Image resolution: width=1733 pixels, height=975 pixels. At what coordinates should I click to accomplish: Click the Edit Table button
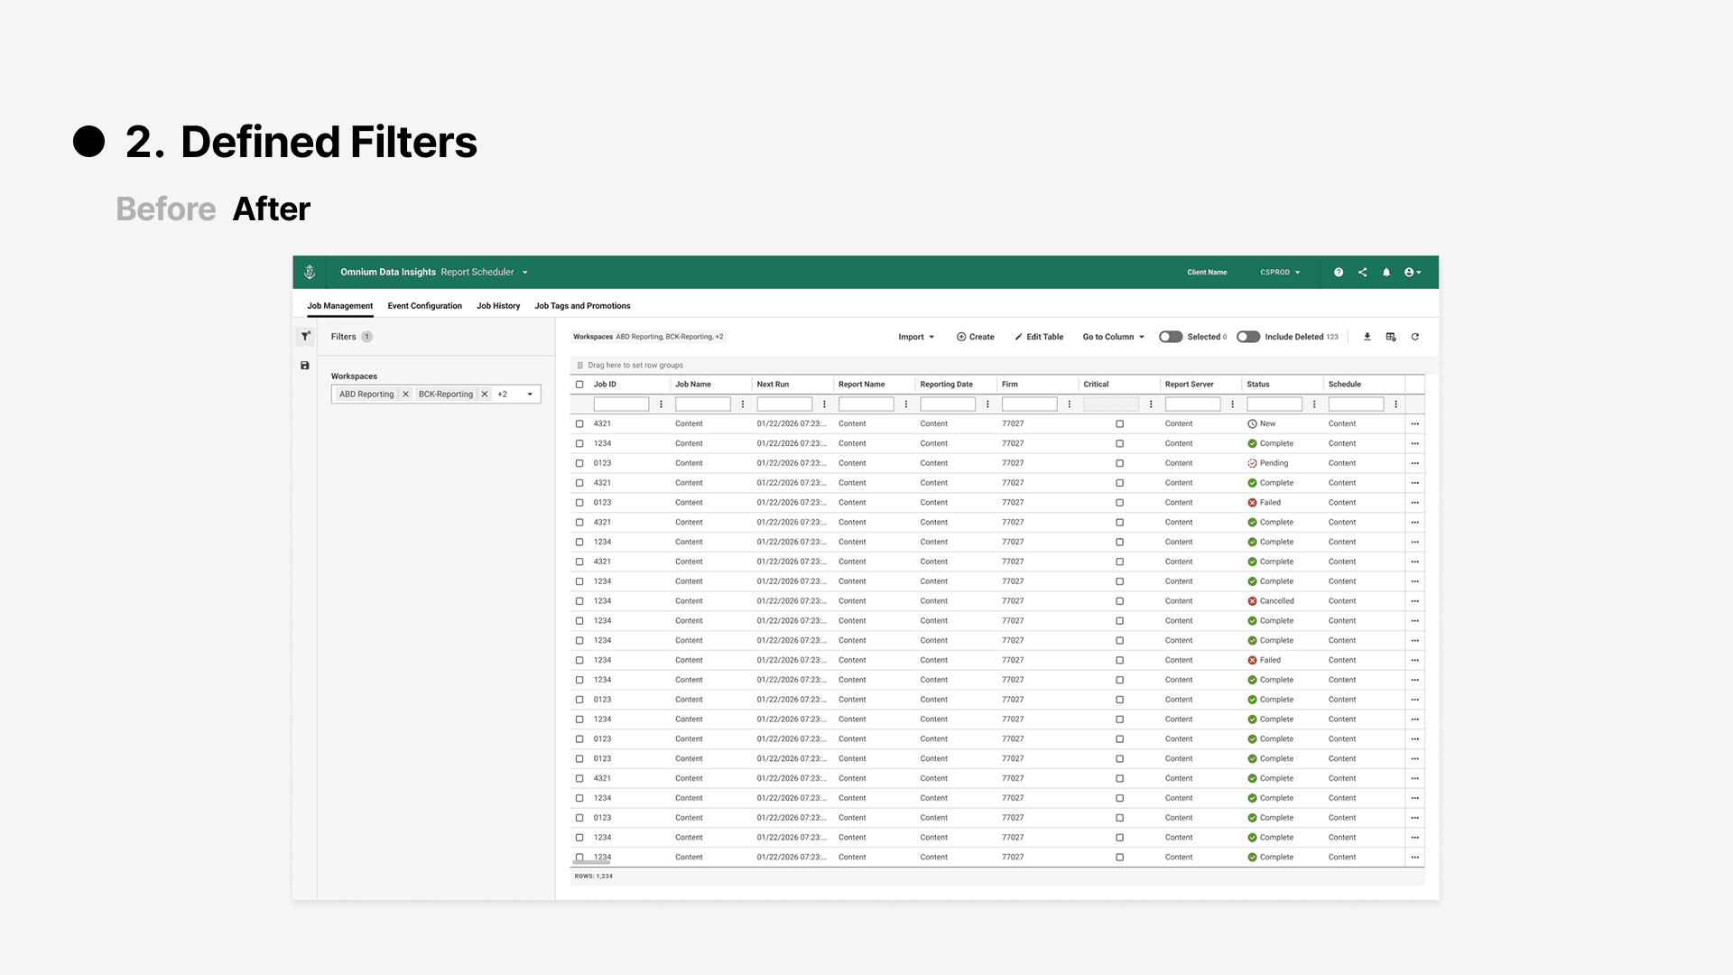1039,337
